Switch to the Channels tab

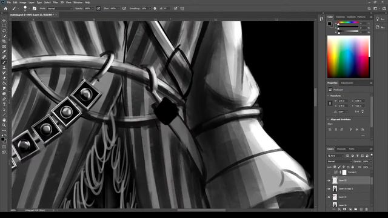click(341, 149)
